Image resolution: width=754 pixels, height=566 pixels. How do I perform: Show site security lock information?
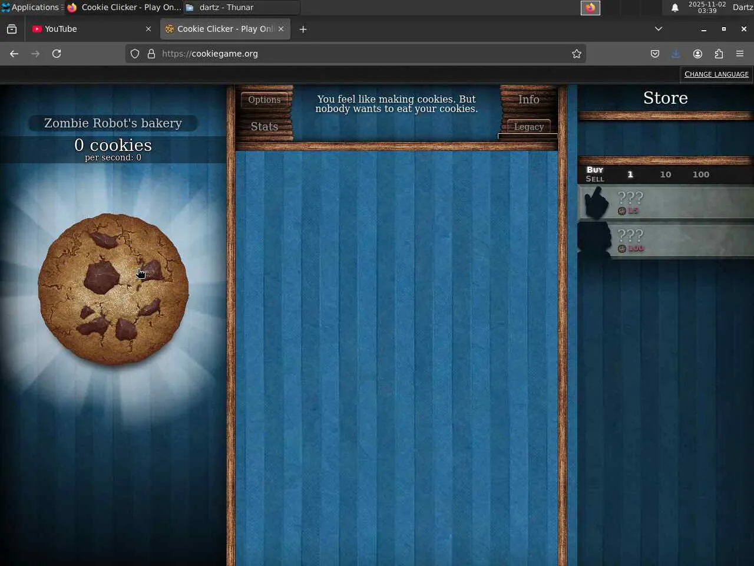pyautogui.click(x=151, y=54)
